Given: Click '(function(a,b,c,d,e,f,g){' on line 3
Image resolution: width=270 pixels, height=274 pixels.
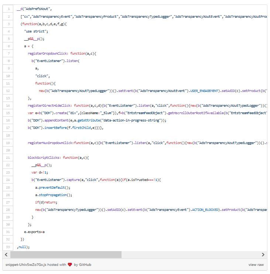Looking at the screenshot, I should click(44, 24).
